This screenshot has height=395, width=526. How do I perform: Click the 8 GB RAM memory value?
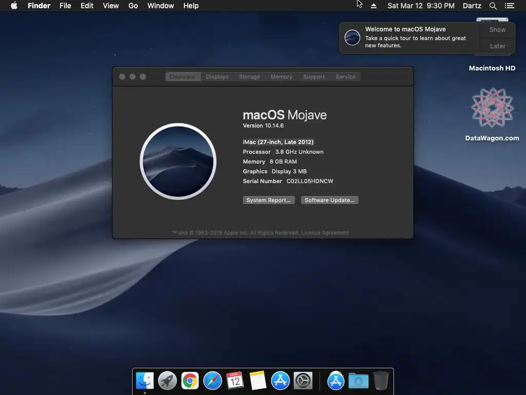tap(283, 161)
